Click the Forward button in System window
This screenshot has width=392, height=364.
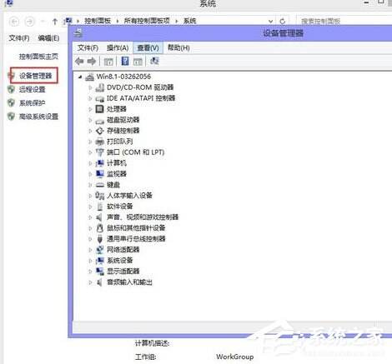[x=30, y=22]
